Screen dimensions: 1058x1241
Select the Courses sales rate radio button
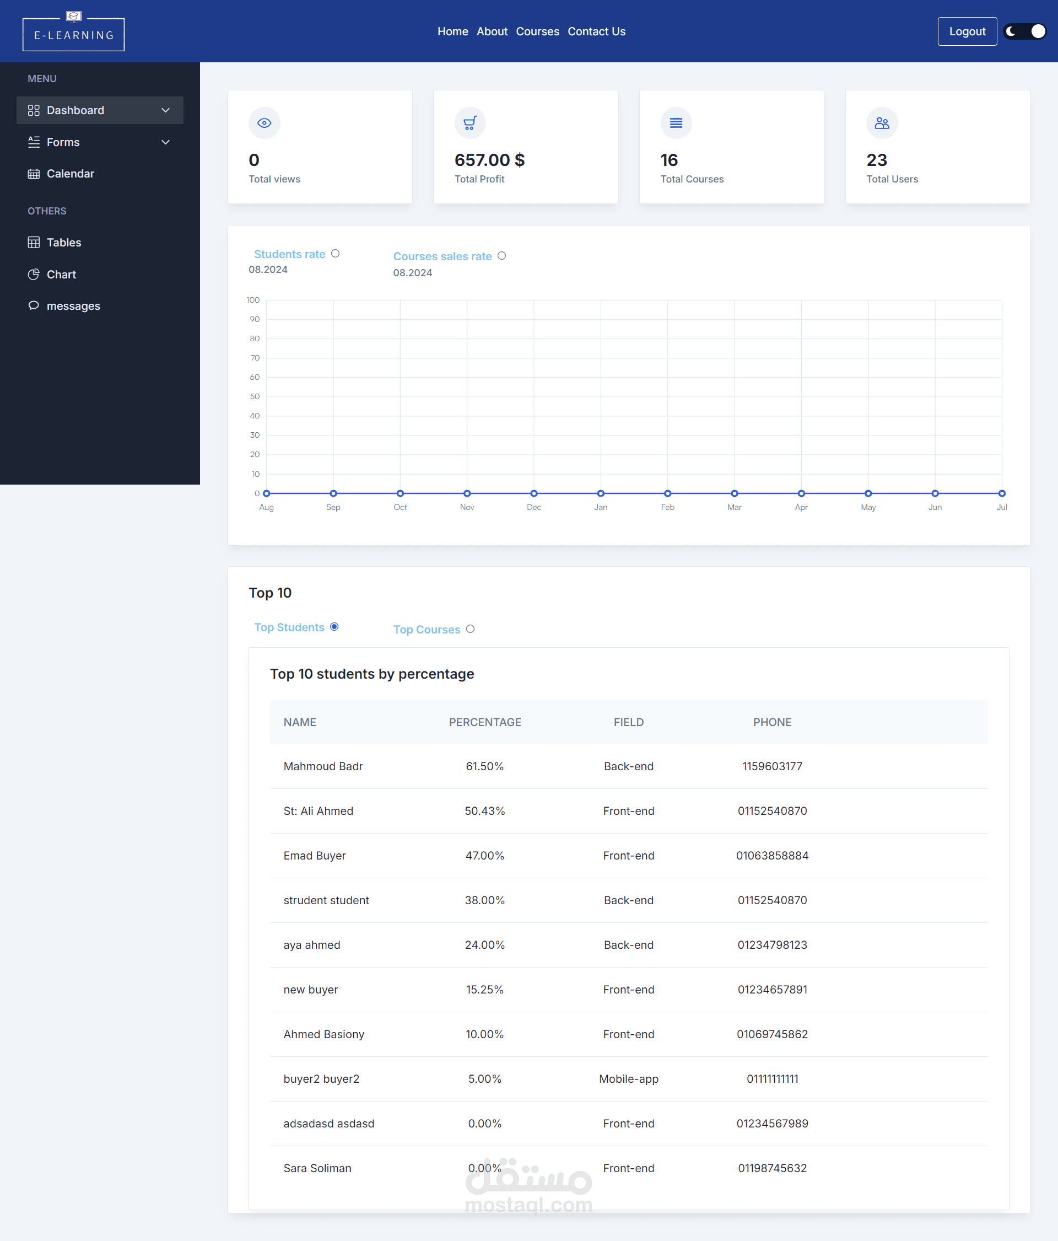point(502,256)
